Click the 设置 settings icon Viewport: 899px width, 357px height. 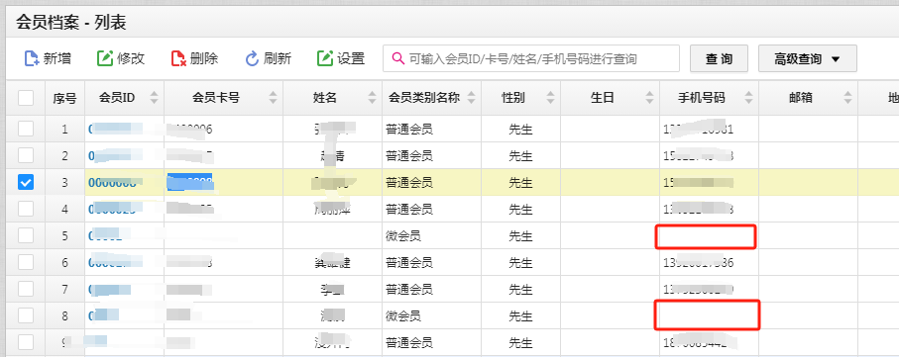[x=325, y=58]
